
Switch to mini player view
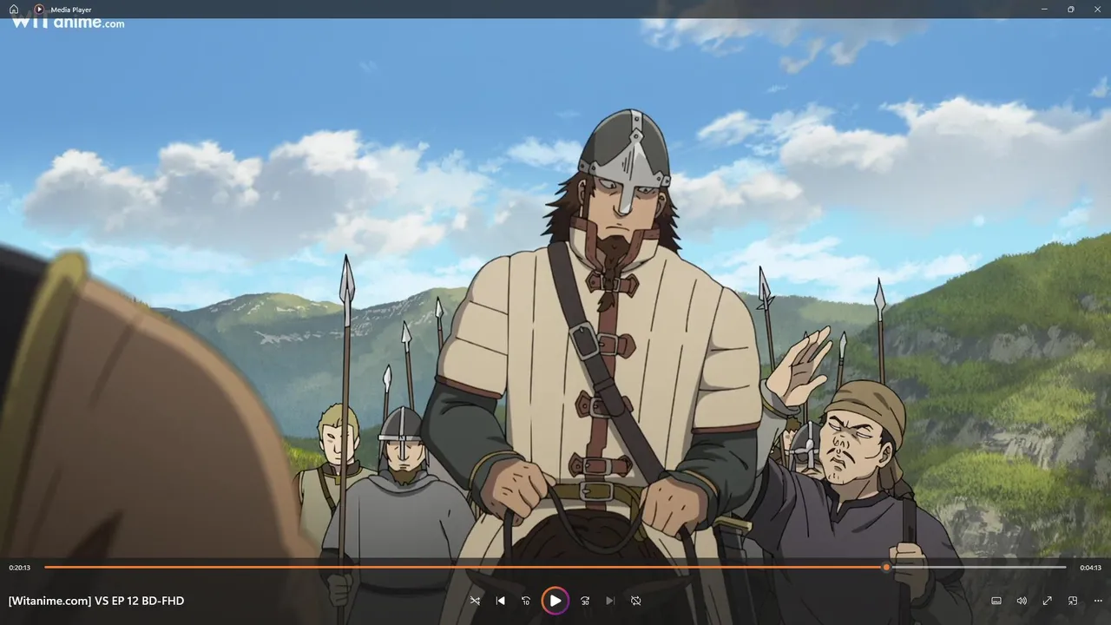click(x=1073, y=601)
